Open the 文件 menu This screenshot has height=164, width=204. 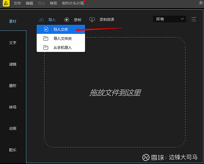pyautogui.click(x=17, y=3)
